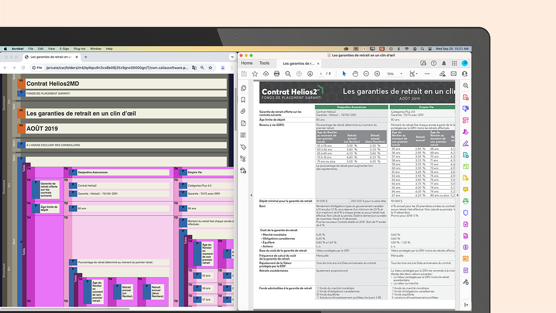Send the file by email envelope icon
Image resolution: width=556 pixels, height=313 pixels.
coord(453,74)
